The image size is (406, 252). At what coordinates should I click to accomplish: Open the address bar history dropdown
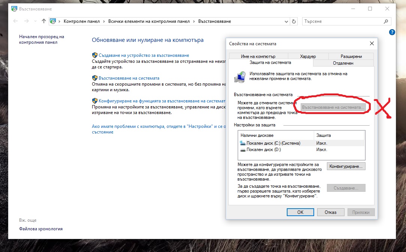click(x=287, y=21)
